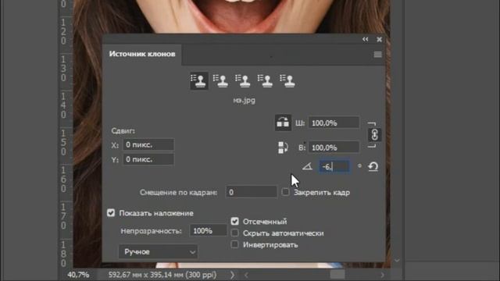This screenshot has width=500, height=281.
Task: Close the Clone Source panel
Action: [379, 40]
